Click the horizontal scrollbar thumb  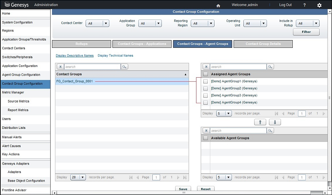184,193
